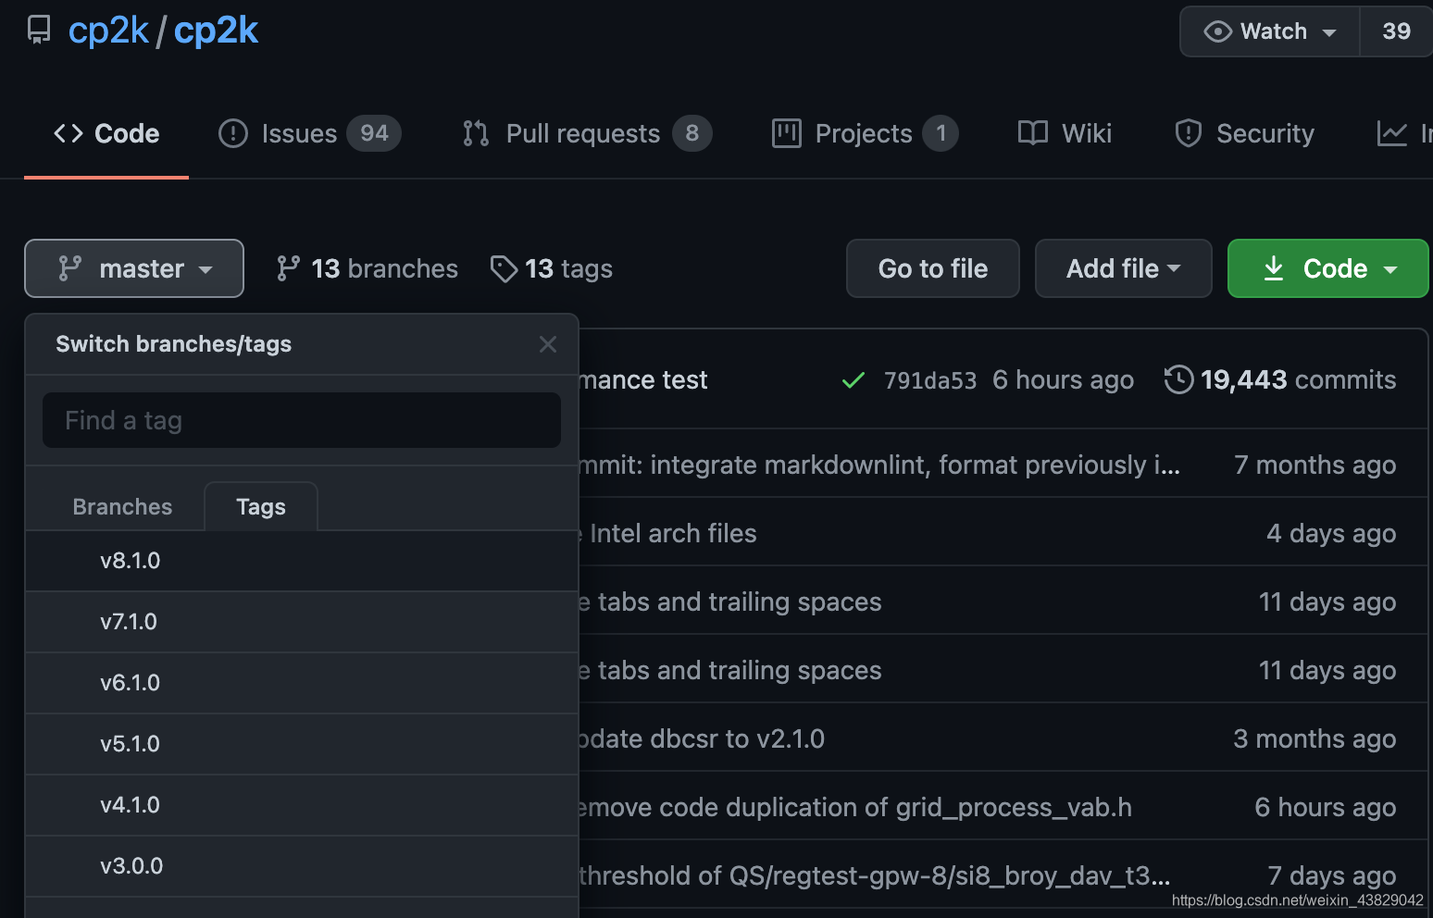Open the grid_process_vab.h duplication commit
Screen dimensions: 1433x918
click(x=855, y=807)
